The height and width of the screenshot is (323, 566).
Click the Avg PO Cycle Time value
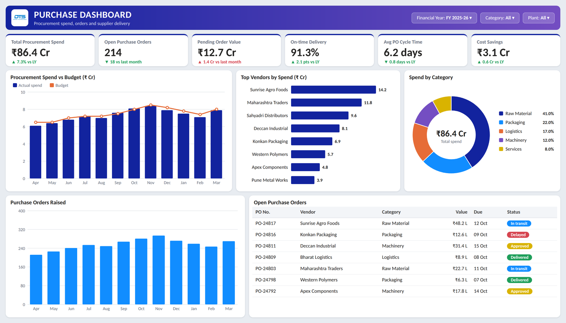403,52
